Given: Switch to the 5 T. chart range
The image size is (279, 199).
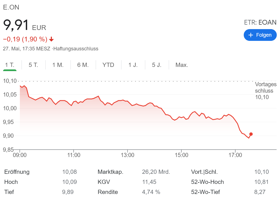Looking at the screenshot, I should (x=33, y=65).
